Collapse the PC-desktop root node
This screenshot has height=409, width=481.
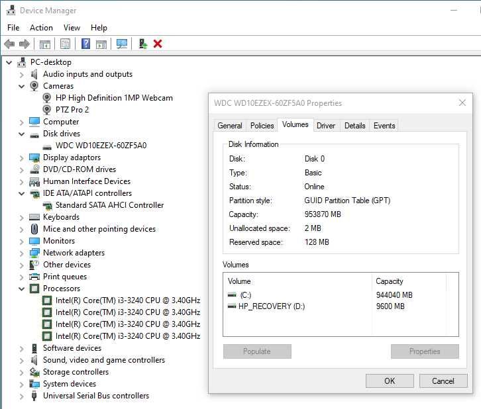point(9,62)
